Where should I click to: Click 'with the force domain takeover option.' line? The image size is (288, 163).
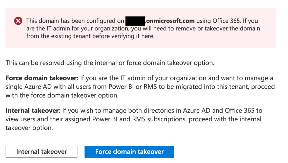click(62, 95)
